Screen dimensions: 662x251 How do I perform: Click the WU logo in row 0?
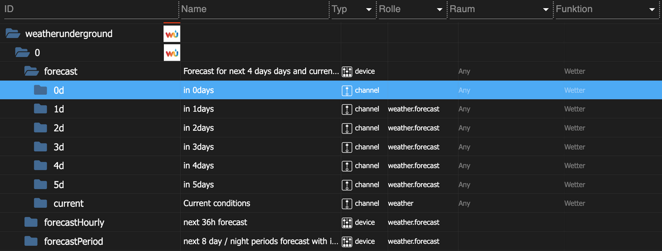pos(172,53)
